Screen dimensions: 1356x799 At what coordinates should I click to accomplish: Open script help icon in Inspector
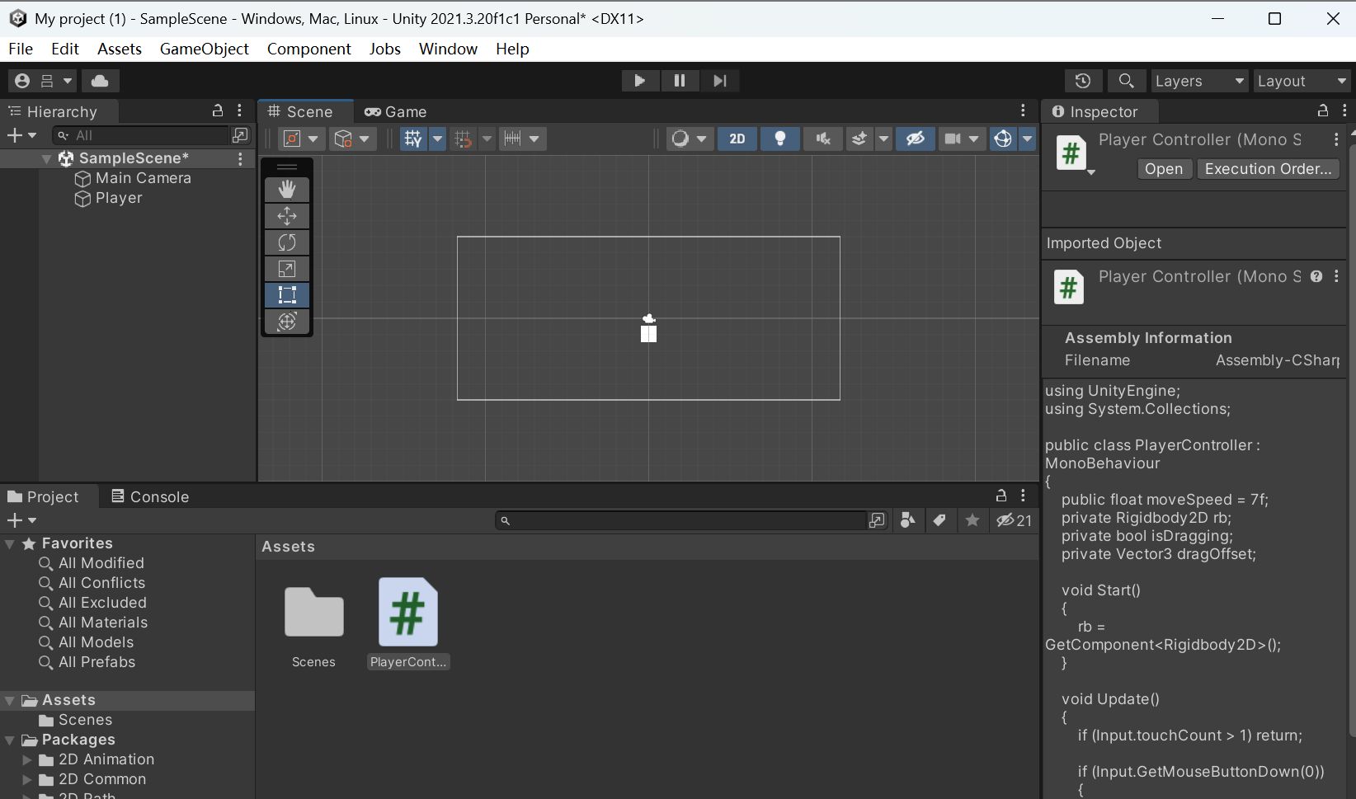(x=1316, y=277)
